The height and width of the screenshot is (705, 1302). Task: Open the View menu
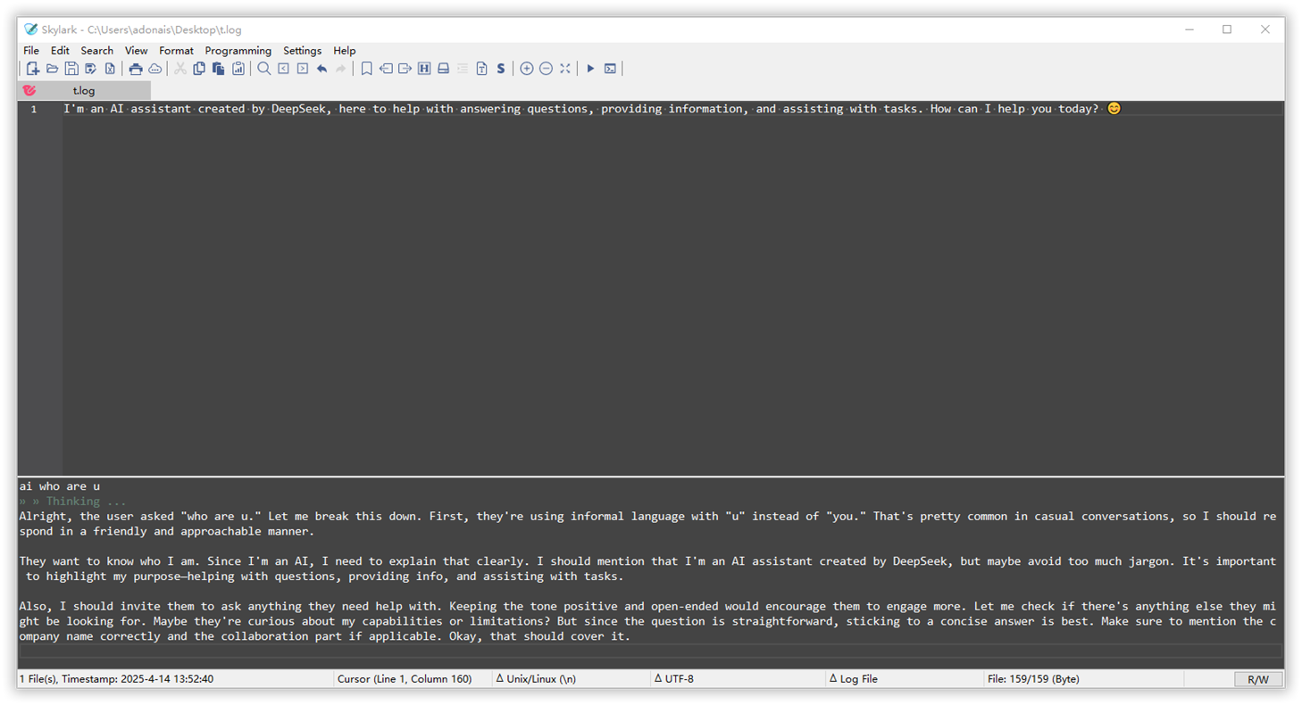[x=137, y=51]
